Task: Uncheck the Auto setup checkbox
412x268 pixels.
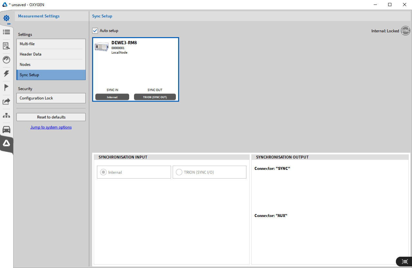Action: point(95,31)
